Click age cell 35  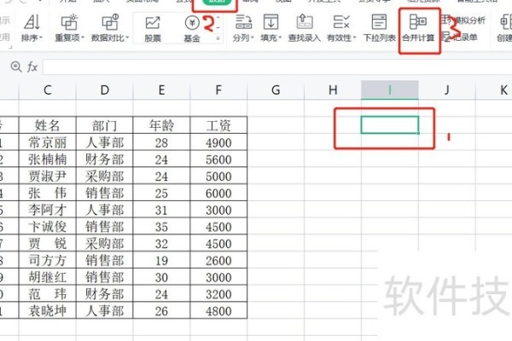[161, 227]
